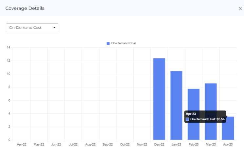Open the On-Demand Cost dropdown
244x156 pixels.
pyautogui.click(x=32, y=28)
